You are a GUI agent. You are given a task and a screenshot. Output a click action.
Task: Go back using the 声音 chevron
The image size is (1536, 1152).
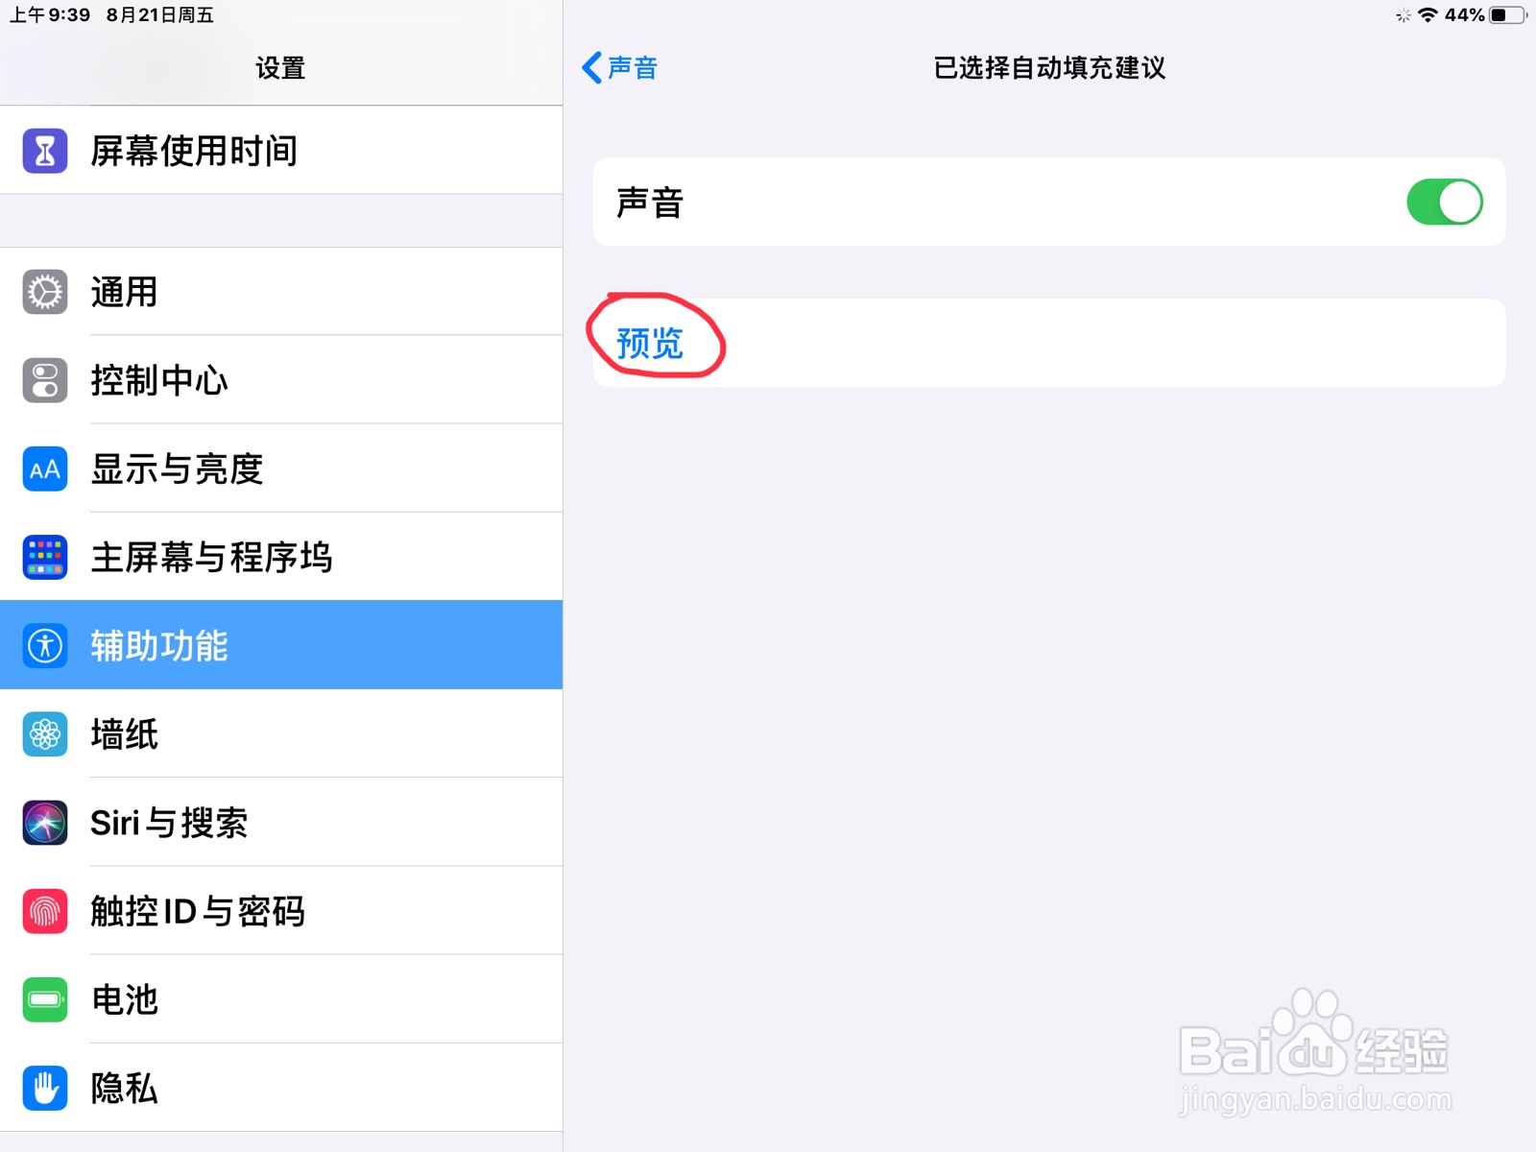[x=619, y=67]
